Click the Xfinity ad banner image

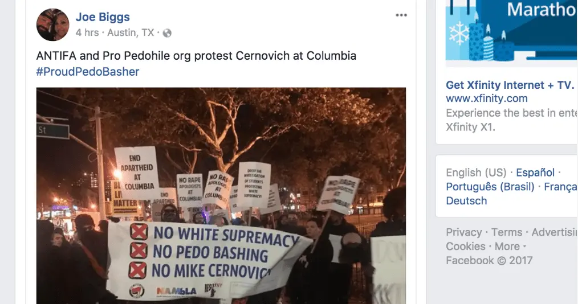[x=512, y=30]
